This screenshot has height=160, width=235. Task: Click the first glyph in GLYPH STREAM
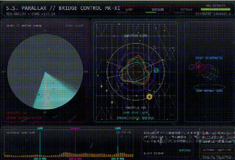pos(145,133)
